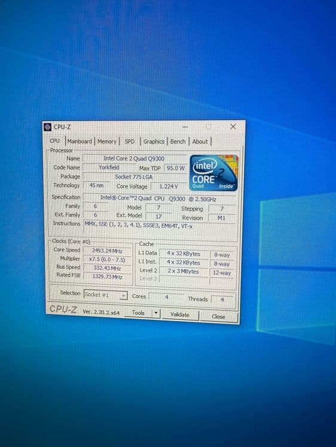336x447 pixels.
Task: Click the Rated FSB value 1329.73 MHz
Action: pyautogui.click(x=108, y=276)
